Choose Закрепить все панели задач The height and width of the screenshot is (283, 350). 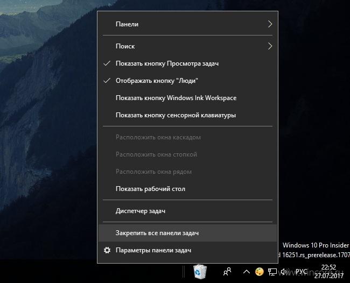(x=187, y=233)
